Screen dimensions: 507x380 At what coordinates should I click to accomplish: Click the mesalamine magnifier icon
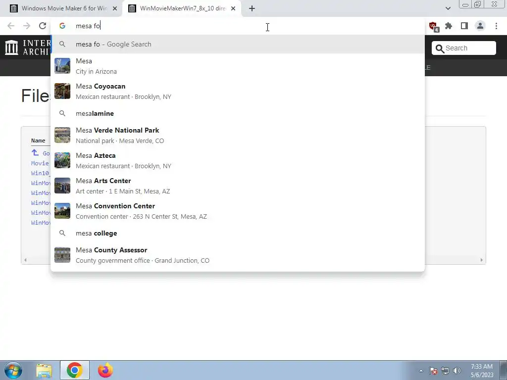point(62,113)
